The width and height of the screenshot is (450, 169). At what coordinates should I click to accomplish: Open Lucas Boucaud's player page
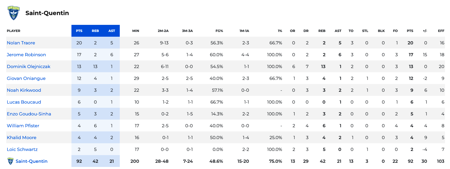(24, 102)
